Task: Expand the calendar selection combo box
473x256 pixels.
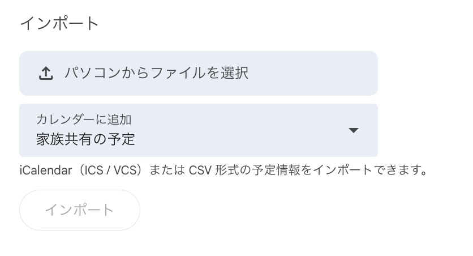Action: click(198, 130)
